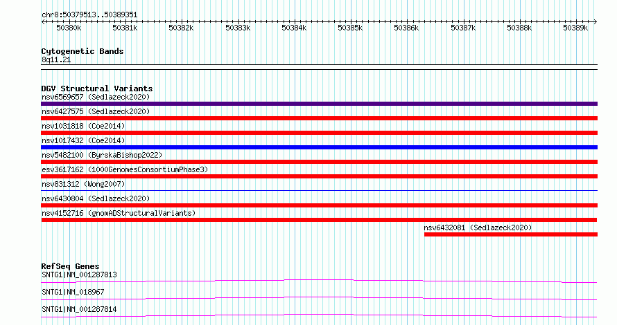Open variant nsv831312 (Wong2007) label
The height and width of the screenshot is (325, 617).
point(83,184)
